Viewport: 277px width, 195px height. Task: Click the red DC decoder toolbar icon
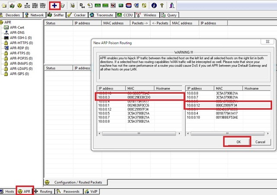point(113,6)
